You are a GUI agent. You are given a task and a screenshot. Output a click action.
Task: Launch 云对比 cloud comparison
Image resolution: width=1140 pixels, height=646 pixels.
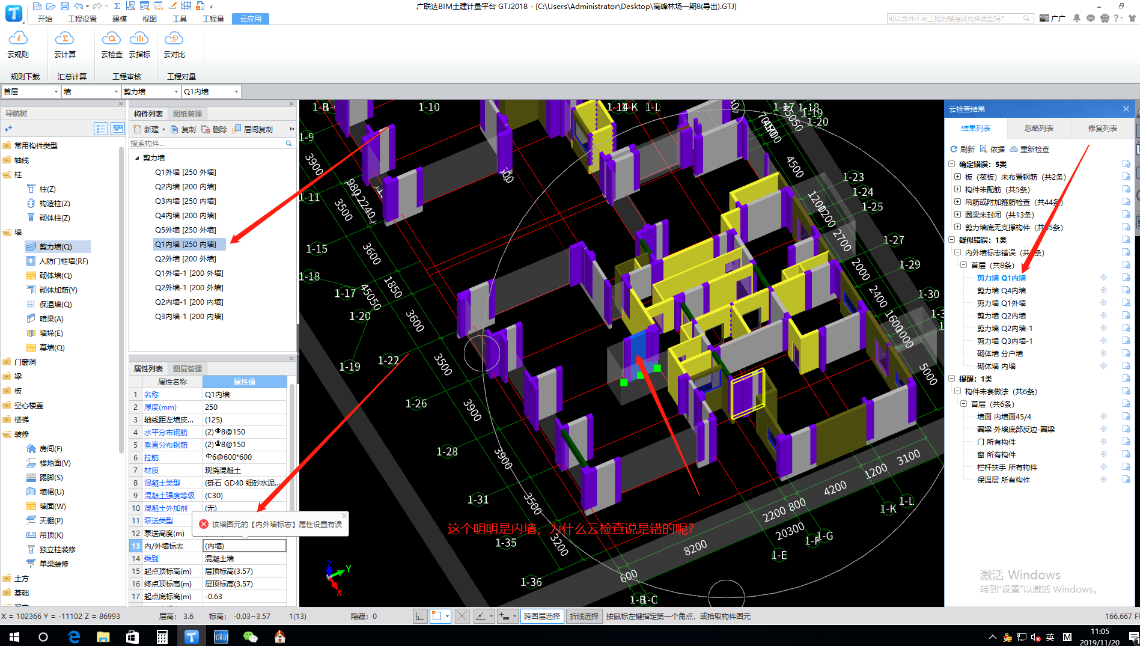coord(174,44)
